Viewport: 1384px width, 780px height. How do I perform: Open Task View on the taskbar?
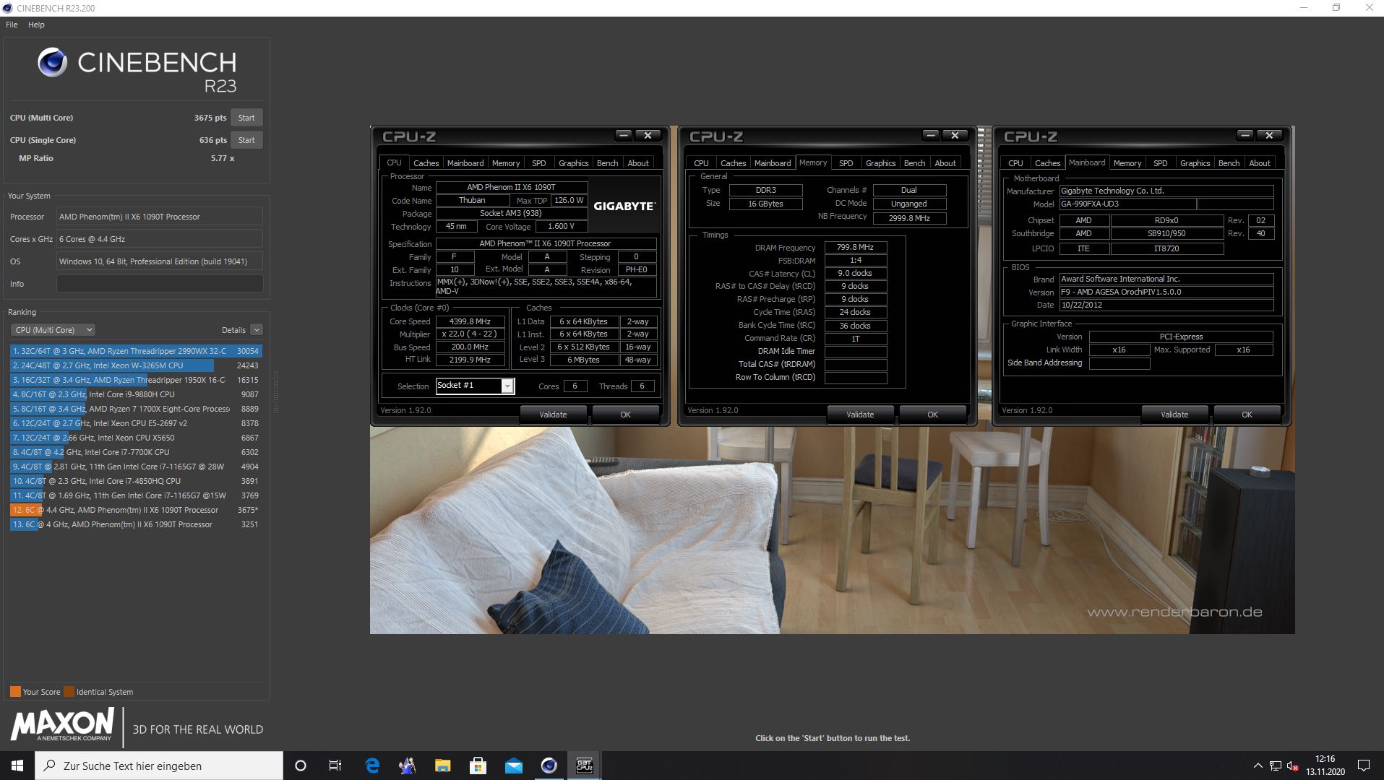tap(335, 765)
